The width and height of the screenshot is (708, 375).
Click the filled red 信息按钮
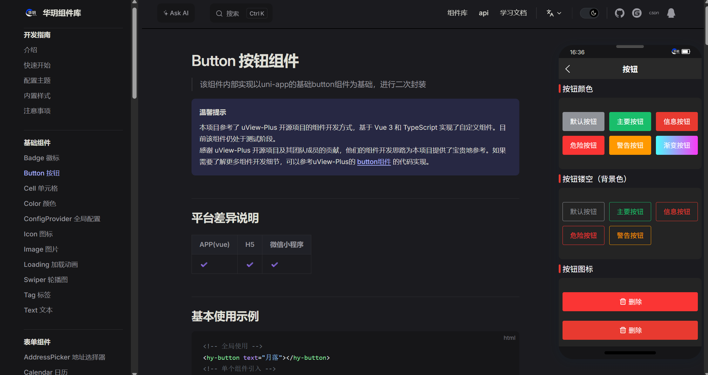point(677,122)
